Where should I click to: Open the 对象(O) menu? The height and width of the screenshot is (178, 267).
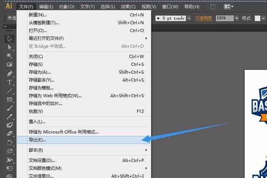pos(67,7)
